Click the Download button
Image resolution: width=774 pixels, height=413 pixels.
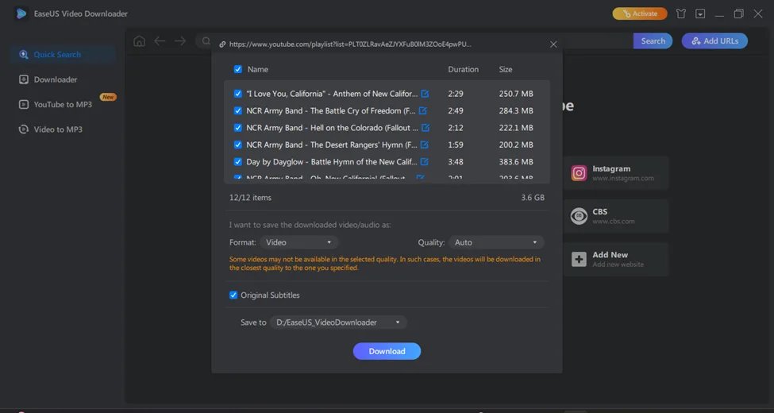pos(387,351)
